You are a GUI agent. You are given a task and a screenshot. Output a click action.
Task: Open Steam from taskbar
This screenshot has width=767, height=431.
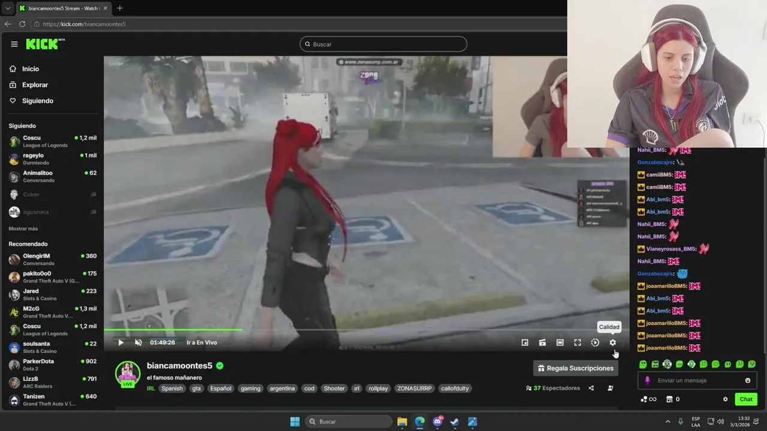(455, 421)
